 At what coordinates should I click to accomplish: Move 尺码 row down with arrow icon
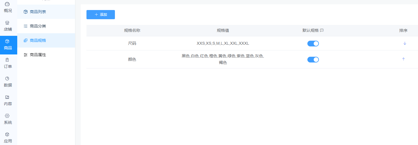[x=405, y=43]
